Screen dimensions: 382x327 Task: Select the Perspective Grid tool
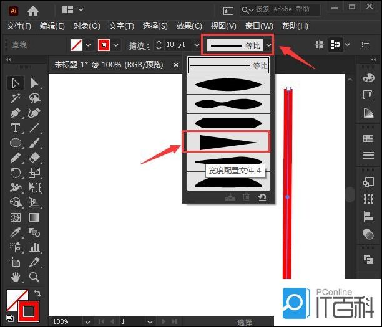click(x=34, y=202)
